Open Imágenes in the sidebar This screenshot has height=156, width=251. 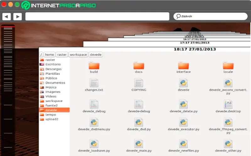coord(54,92)
